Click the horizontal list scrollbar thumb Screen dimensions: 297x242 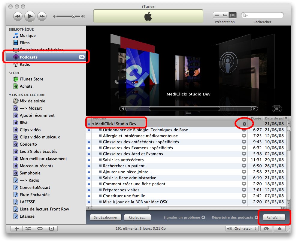click(120, 208)
